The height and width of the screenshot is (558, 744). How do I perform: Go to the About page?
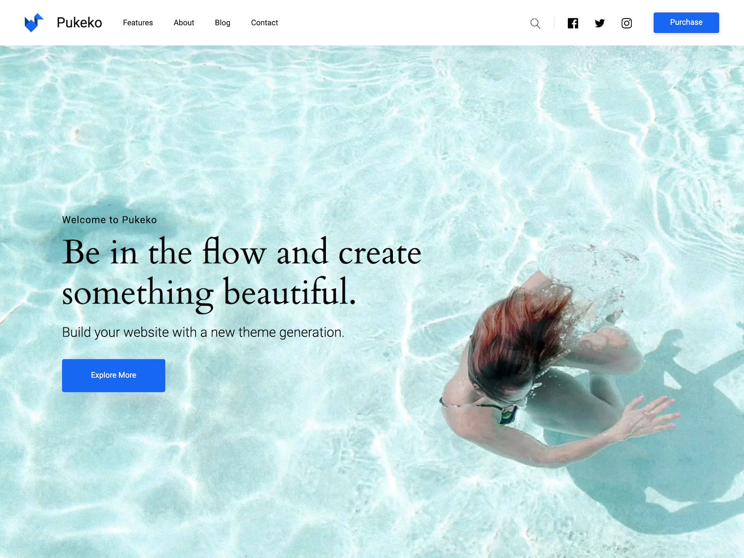pyautogui.click(x=184, y=23)
